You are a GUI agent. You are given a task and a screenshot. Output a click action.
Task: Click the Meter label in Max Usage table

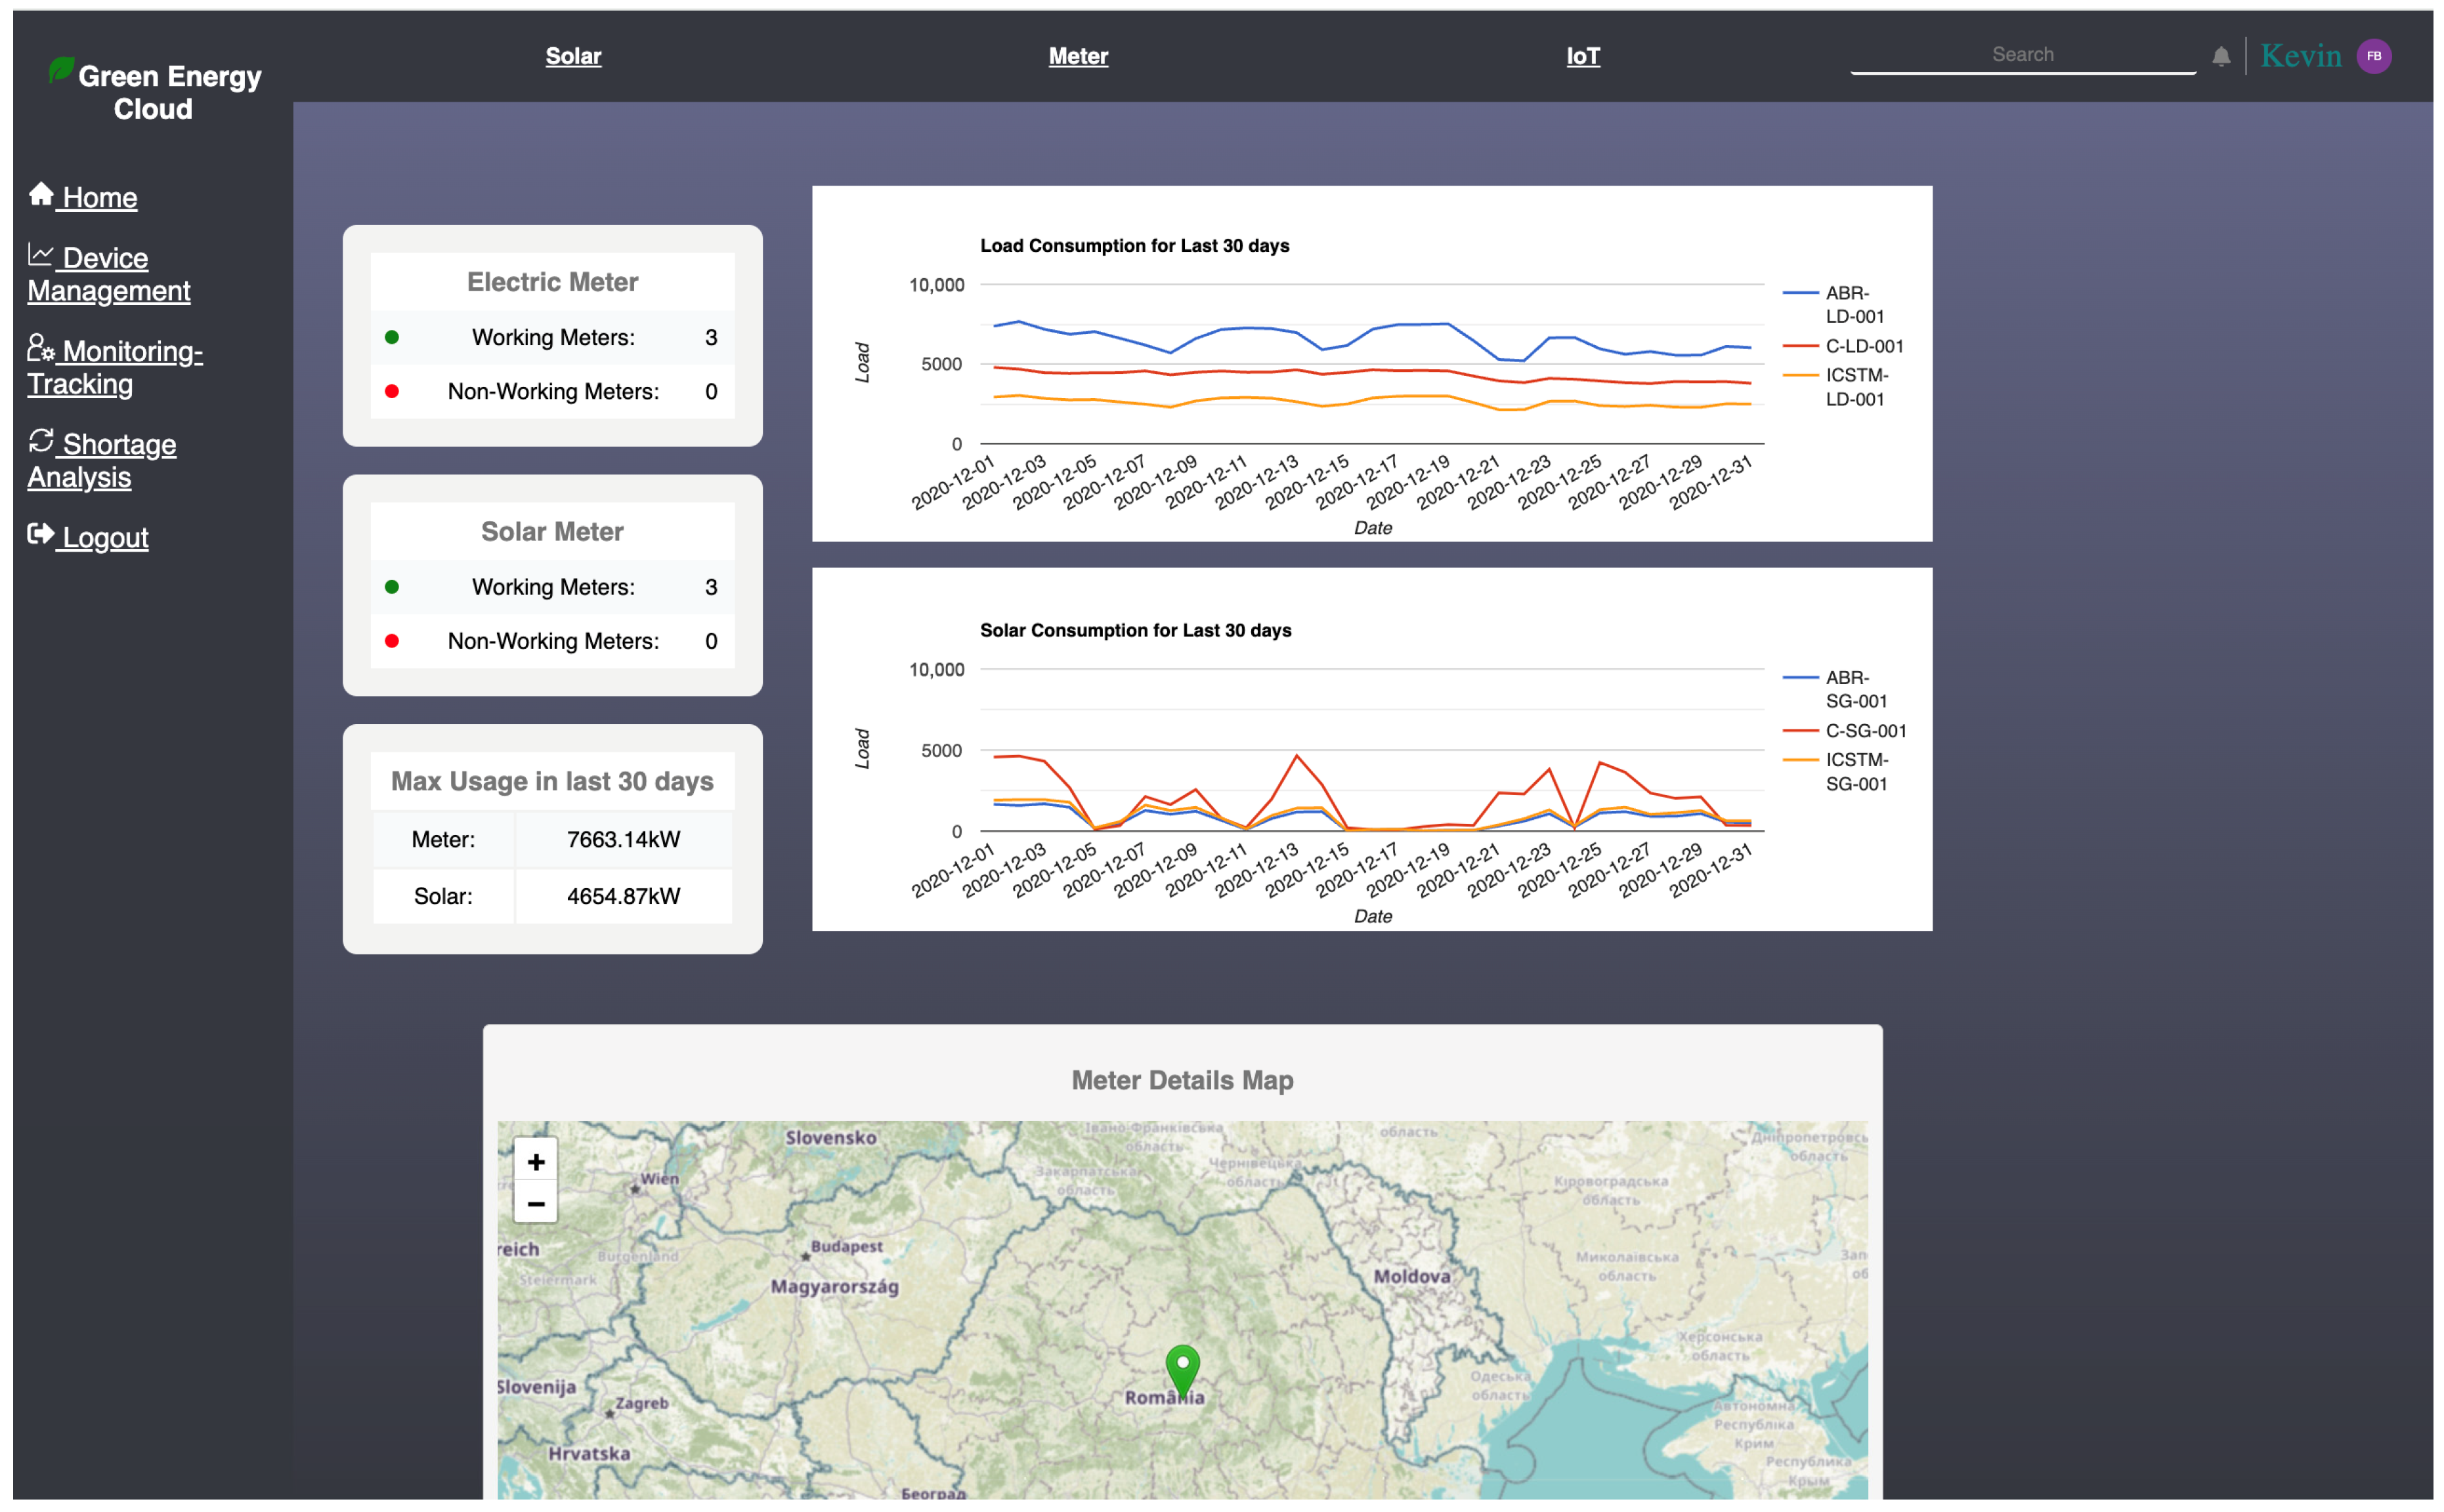click(x=443, y=839)
